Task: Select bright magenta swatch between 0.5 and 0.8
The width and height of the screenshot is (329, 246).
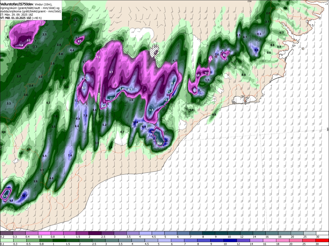Action: tap(44, 233)
